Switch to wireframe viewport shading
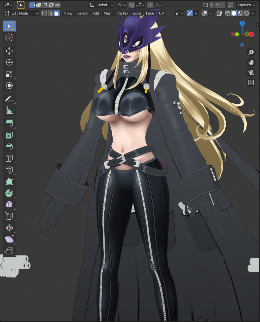Image resolution: width=260 pixels, height=322 pixels. coord(227,13)
